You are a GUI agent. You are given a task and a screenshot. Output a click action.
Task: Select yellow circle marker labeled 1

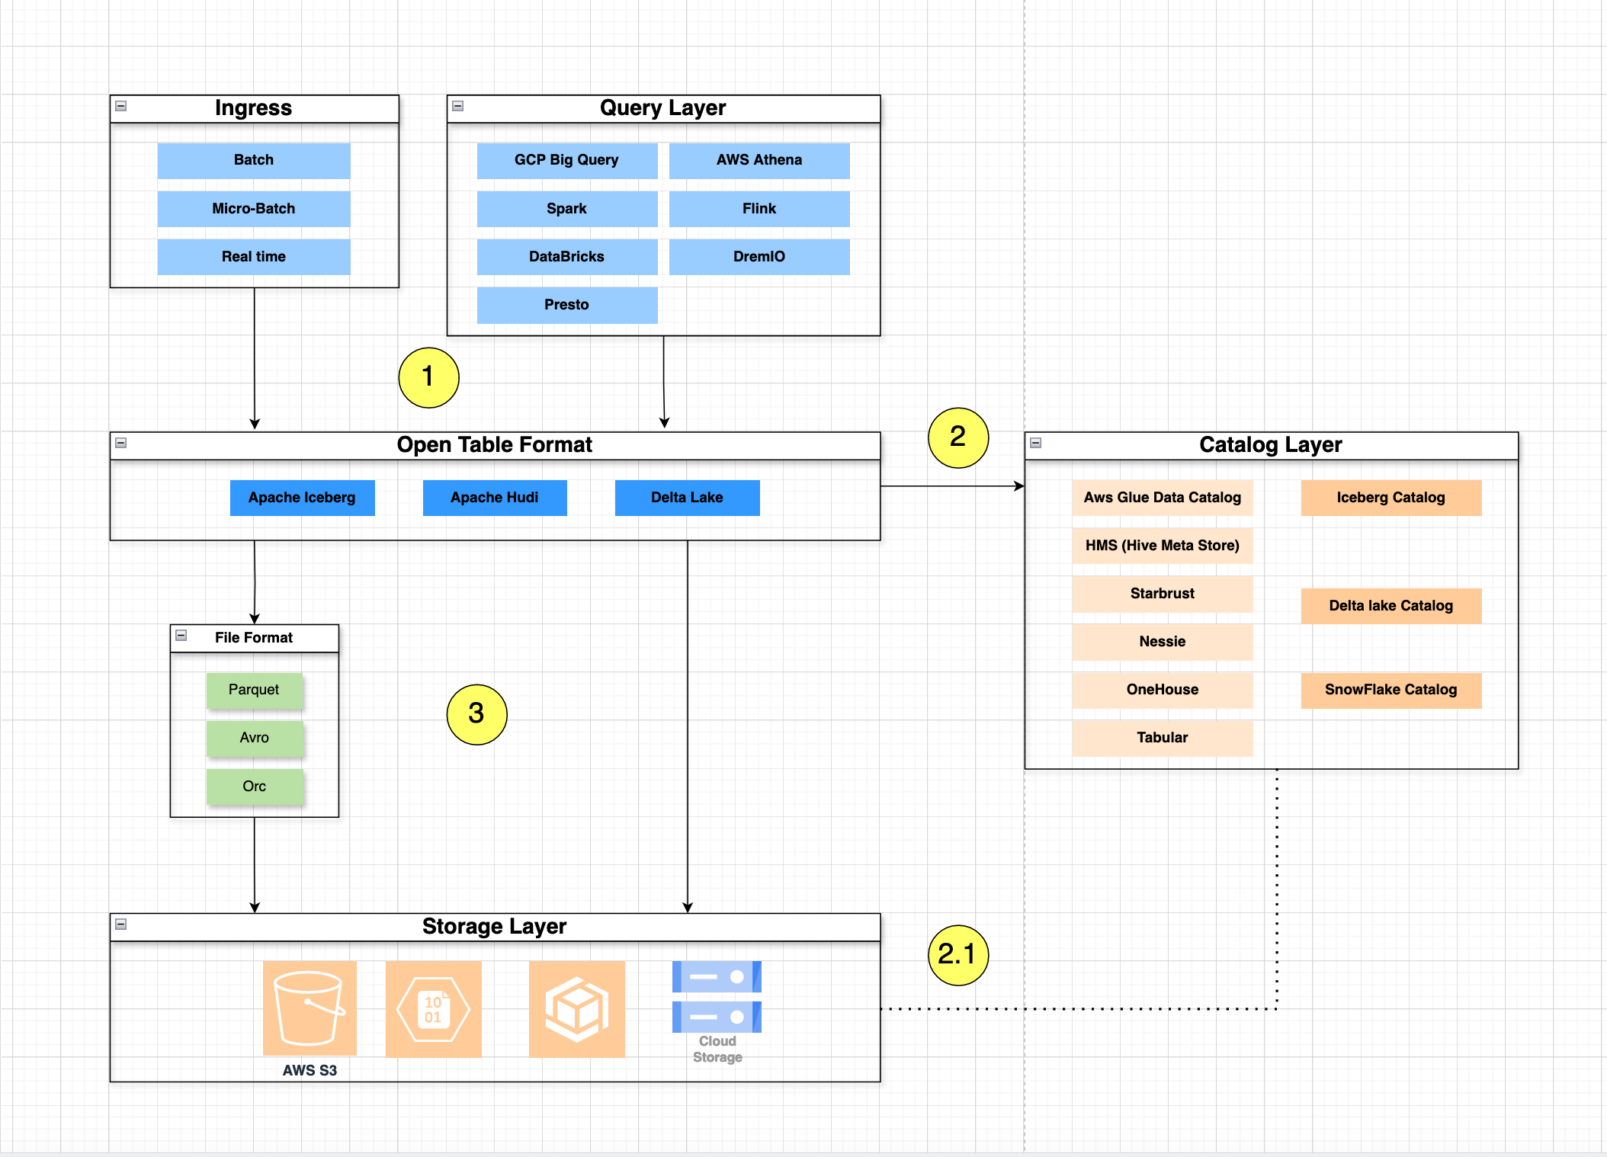coord(428,377)
